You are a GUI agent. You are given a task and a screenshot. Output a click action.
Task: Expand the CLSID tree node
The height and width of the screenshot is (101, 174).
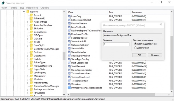click(28, 42)
